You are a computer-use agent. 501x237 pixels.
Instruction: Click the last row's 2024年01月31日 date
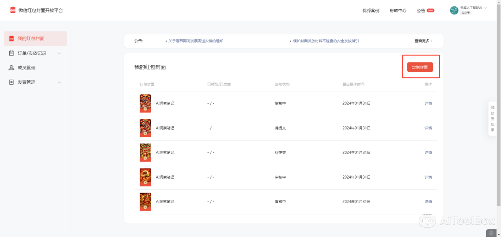[357, 202]
